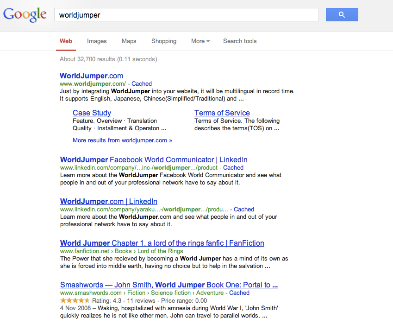This screenshot has width=393, height=331.
Task: Click the About 32,700 results text
Action: point(108,59)
